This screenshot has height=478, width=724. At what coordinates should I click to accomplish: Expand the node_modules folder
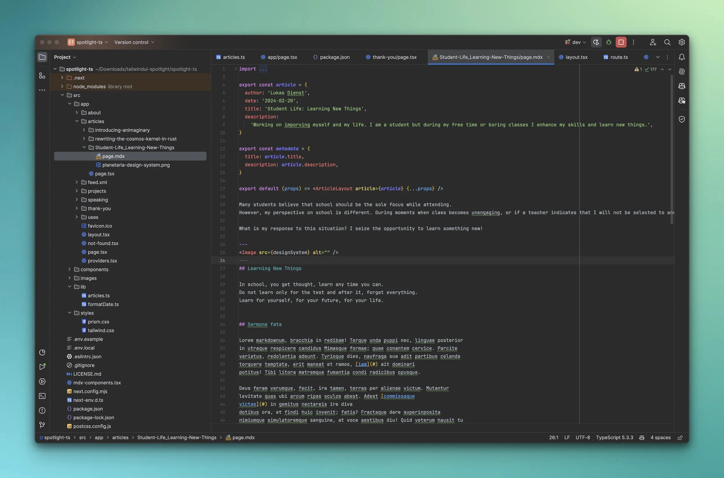point(62,86)
